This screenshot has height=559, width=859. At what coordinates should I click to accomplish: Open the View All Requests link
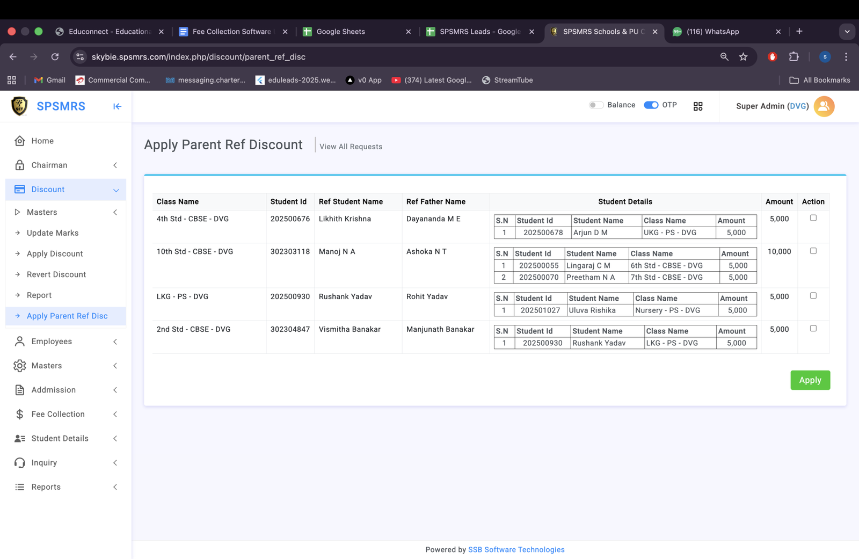pyautogui.click(x=351, y=147)
